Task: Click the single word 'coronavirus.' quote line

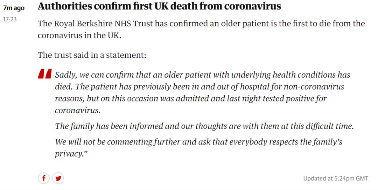Action: (78, 111)
